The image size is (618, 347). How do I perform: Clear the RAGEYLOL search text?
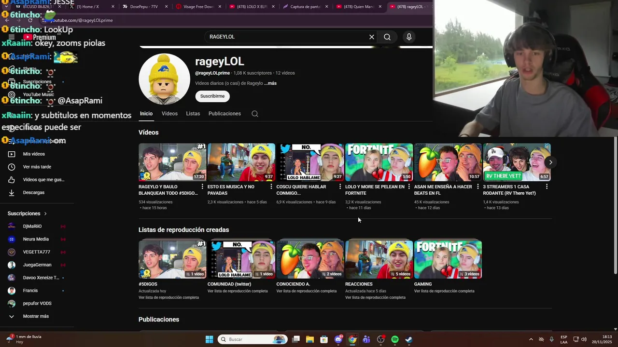[372, 37]
